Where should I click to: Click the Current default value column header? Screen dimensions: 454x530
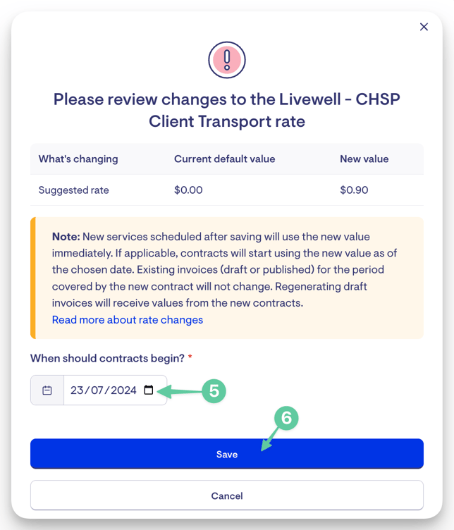224,159
